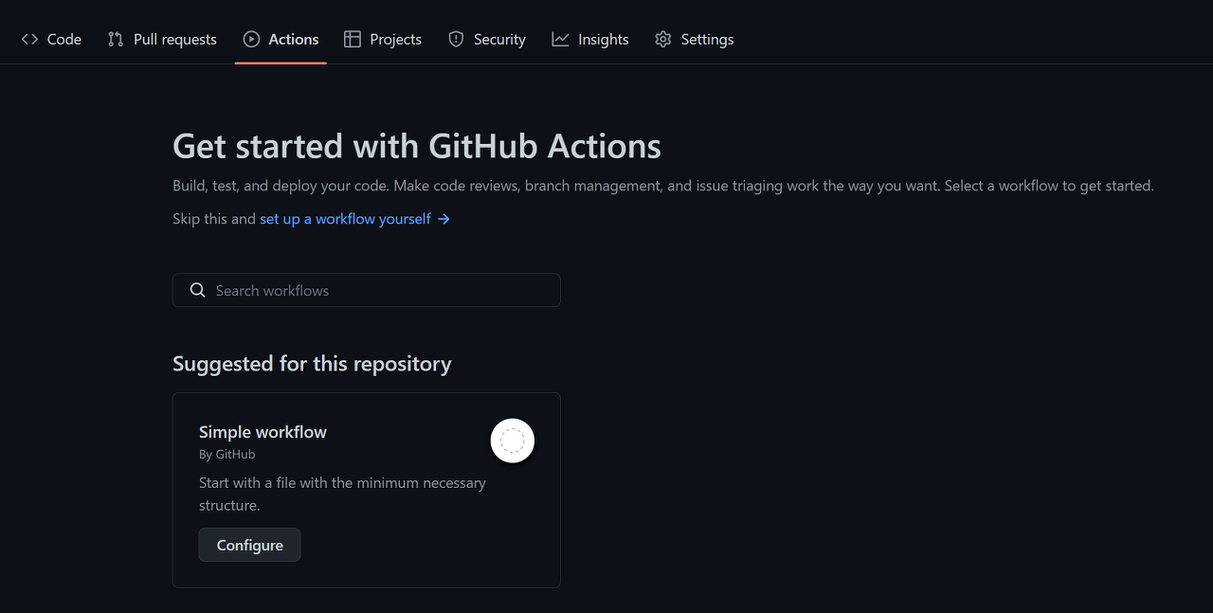This screenshot has height=613, width=1213.
Task: Click the Actions play circle icon
Action: 251,39
